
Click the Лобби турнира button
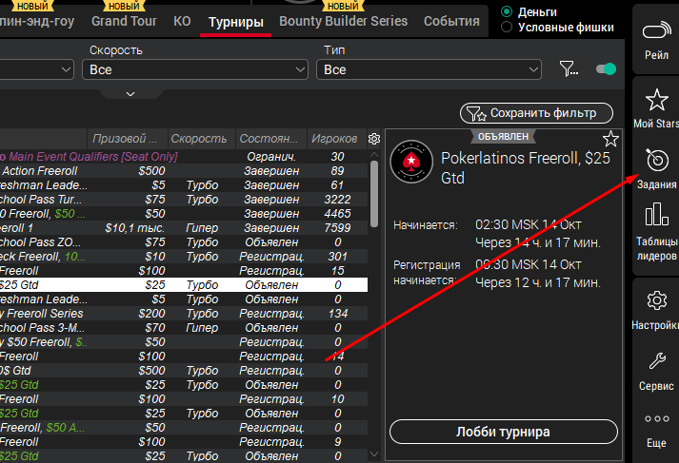click(504, 432)
